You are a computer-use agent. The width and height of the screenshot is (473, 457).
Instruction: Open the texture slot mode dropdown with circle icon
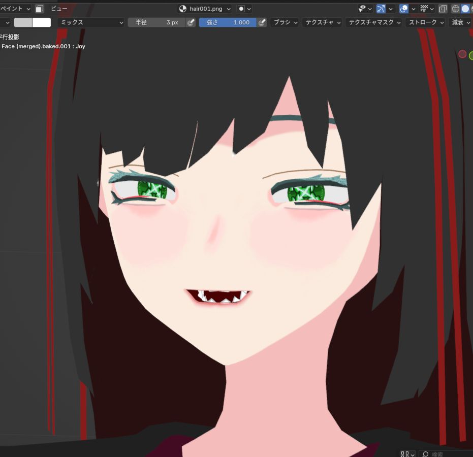tap(245, 9)
